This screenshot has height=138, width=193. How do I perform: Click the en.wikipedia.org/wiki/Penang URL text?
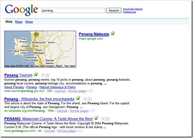click(24, 111)
